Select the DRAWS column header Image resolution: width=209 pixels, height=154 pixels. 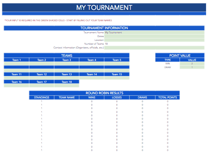coord(142,98)
